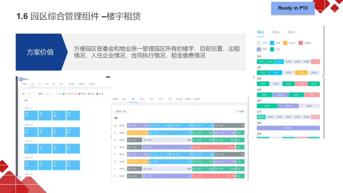Toggle the gray 已租 legend checkbox
The width and height of the screenshot is (343, 193).
click(259, 43)
